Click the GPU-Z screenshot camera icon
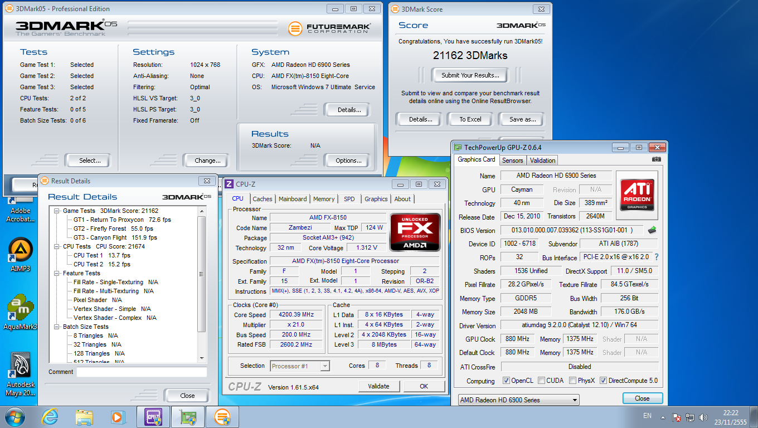 point(657,159)
